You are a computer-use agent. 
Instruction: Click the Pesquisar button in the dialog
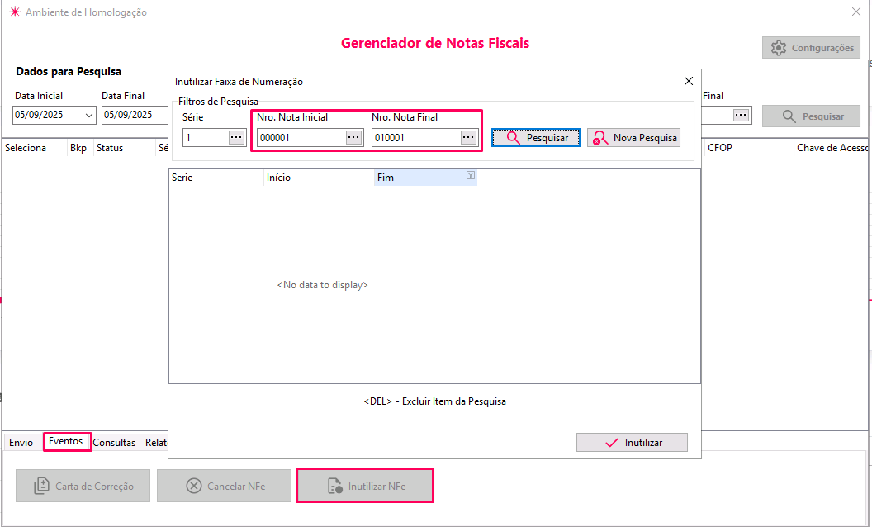(x=536, y=138)
